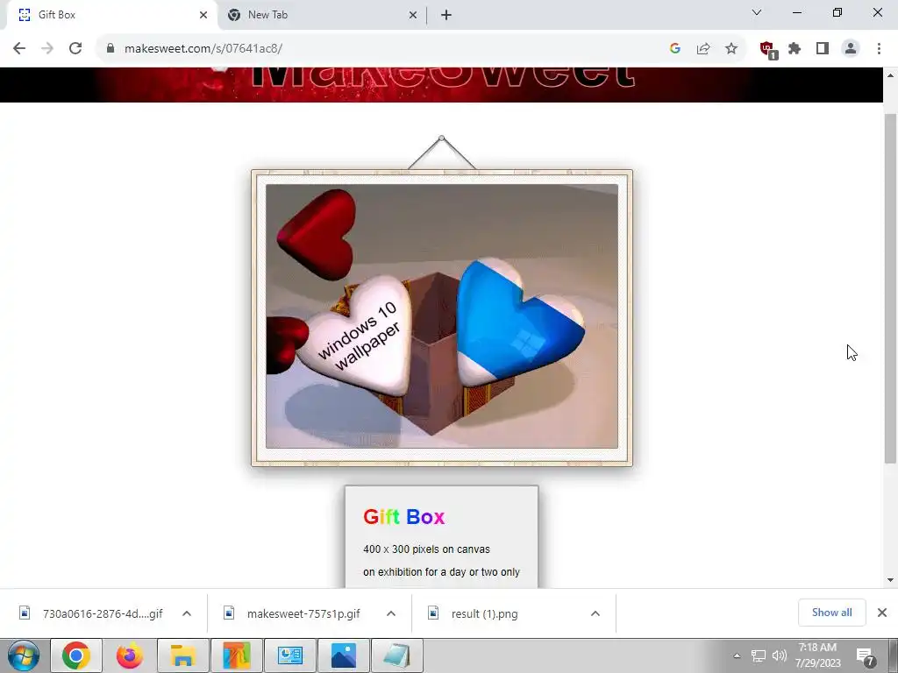898x673 pixels.
Task: Open the taskbar clock showing 7:18 AM
Action: [x=817, y=655]
